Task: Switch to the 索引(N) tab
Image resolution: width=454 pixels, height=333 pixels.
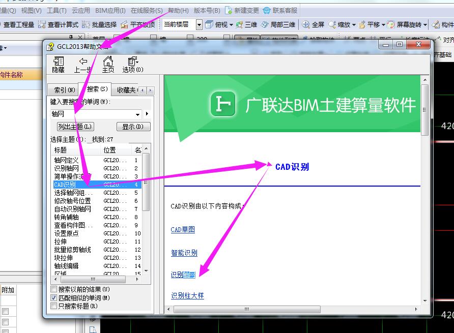Action: point(64,90)
